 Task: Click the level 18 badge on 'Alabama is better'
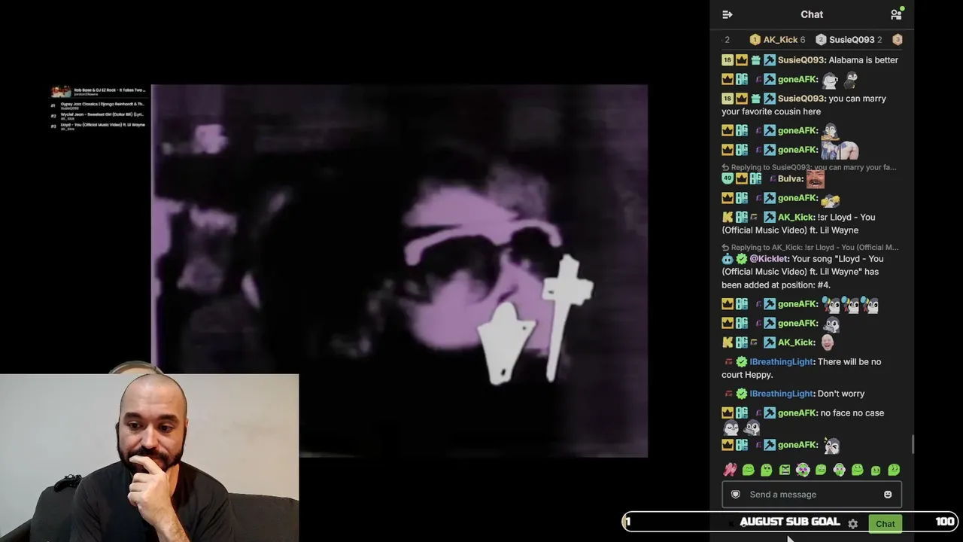pos(727,60)
